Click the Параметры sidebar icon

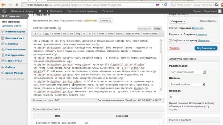point(3,61)
